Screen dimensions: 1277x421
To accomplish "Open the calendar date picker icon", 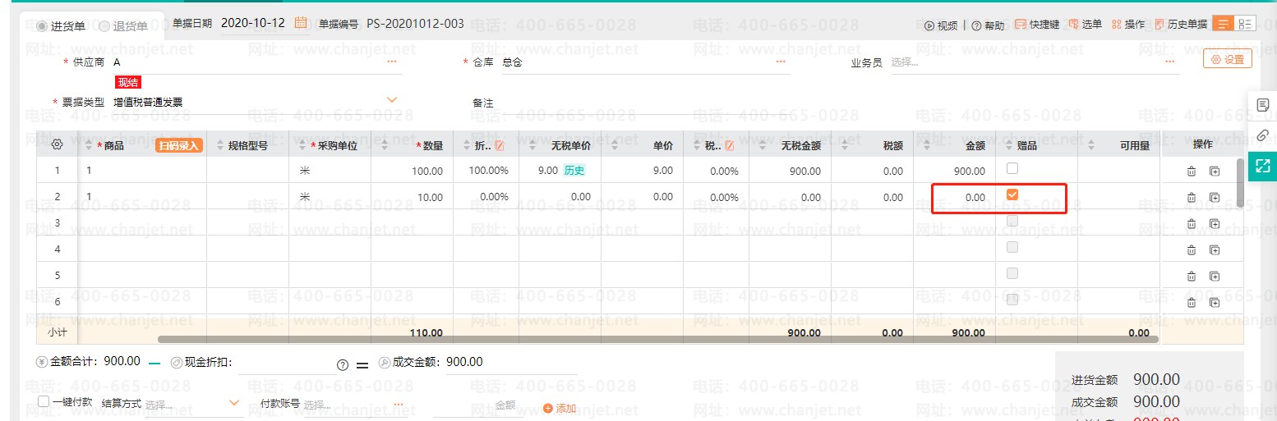I will click(301, 24).
